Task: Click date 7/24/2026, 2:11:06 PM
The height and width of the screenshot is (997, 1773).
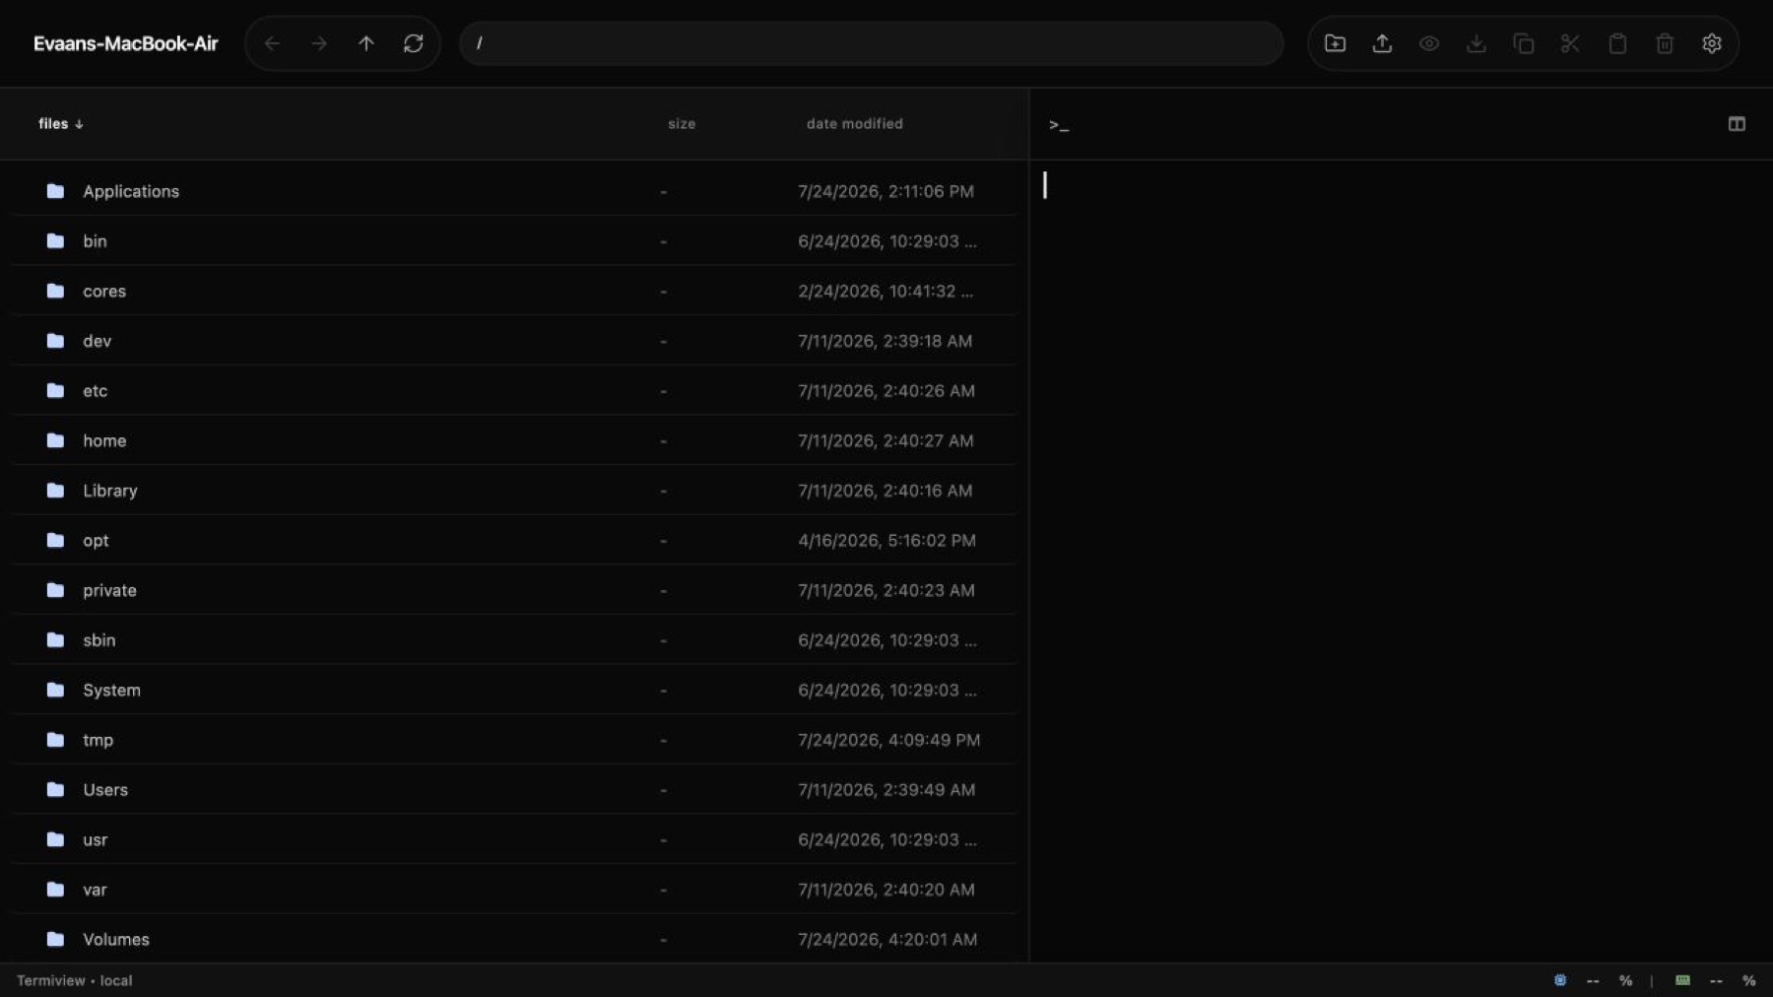Action: tap(886, 191)
